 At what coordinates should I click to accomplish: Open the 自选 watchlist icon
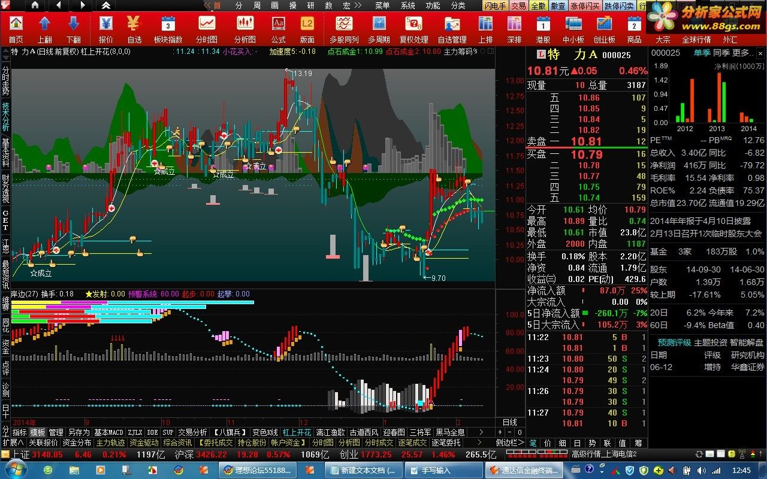[x=134, y=29]
